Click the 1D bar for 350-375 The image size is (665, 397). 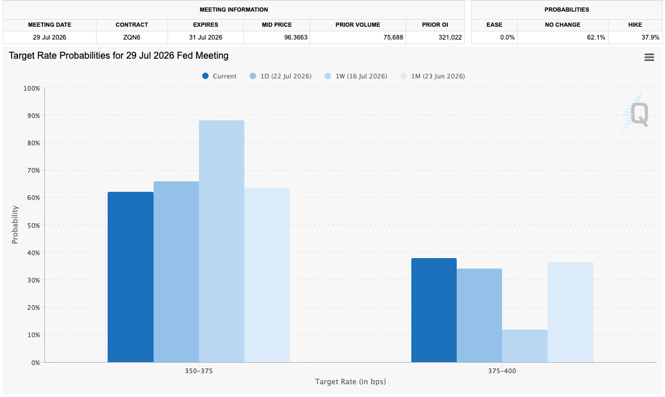tap(176, 272)
